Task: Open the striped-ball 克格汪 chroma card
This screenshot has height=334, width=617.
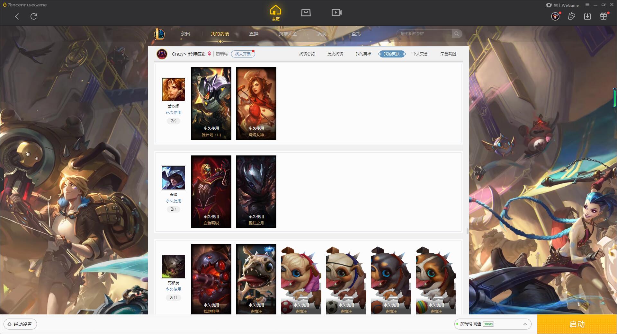Action: pyautogui.click(x=436, y=279)
